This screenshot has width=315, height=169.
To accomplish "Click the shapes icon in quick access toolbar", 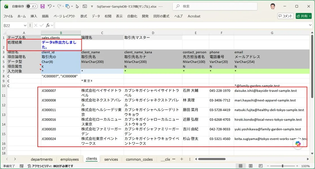I will pyautogui.click(x=68, y=6).
